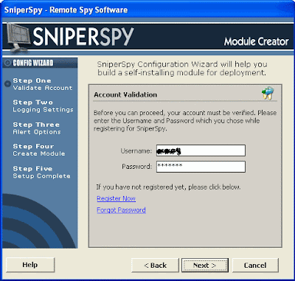295x281 pixels.
Task: Select Step Three Alert Options
Action: point(37,128)
